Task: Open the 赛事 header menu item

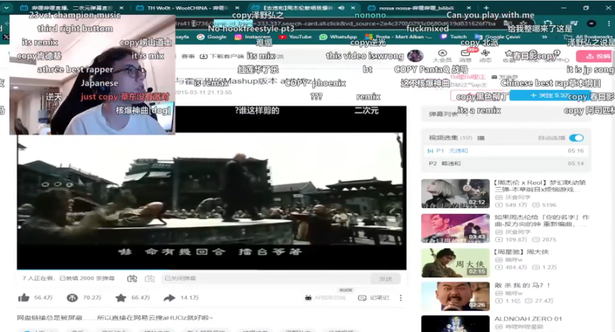Action: pos(188,56)
